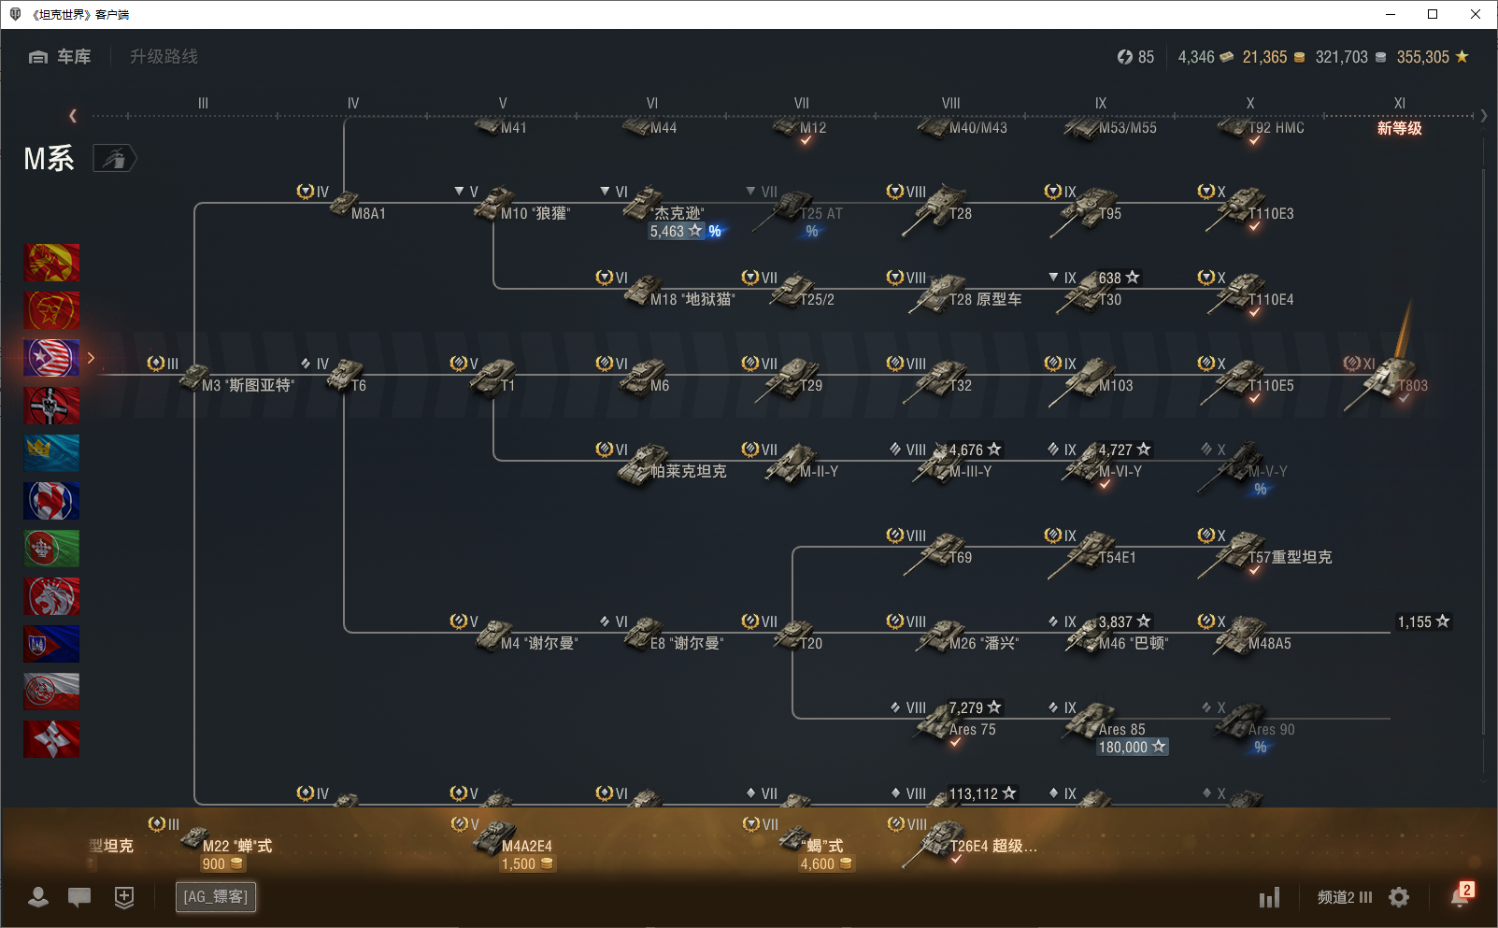Viewport: 1498px width, 928px height.
Task: Click the shield-plus platoon icon
Action: click(124, 897)
